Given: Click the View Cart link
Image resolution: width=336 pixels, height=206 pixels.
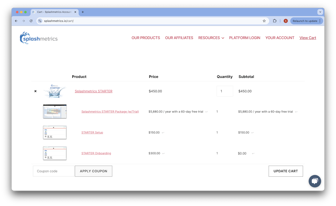Looking at the screenshot, I should point(308,38).
